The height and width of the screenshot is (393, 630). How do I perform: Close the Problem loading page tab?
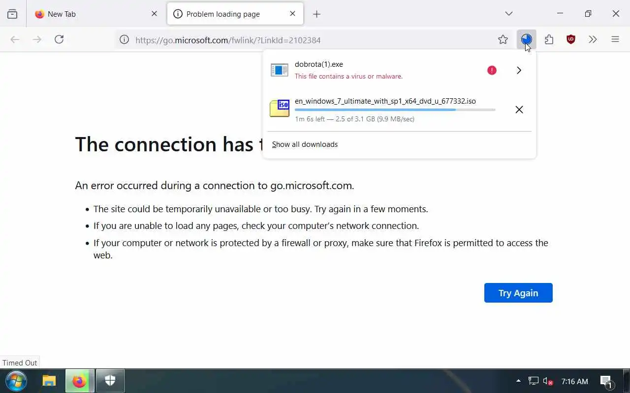[x=293, y=14]
